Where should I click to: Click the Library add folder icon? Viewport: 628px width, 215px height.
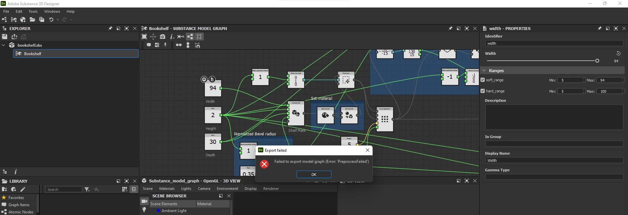(4, 189)
